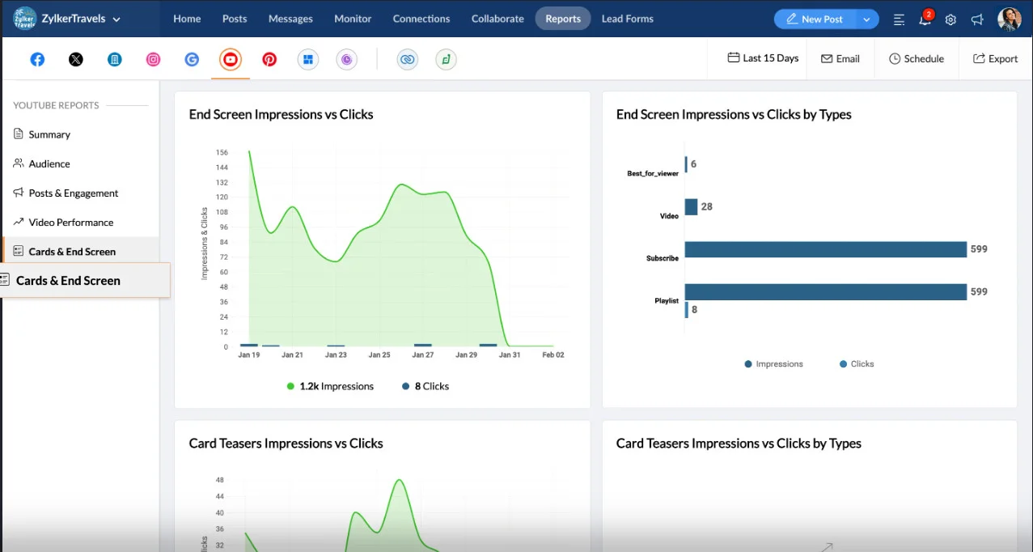Click 'Card Teasers Impressions vs Clicks by Types' heading
The height and width of the screenshot is (552, 1033).
pyautogui.click(x=739, y=444)
